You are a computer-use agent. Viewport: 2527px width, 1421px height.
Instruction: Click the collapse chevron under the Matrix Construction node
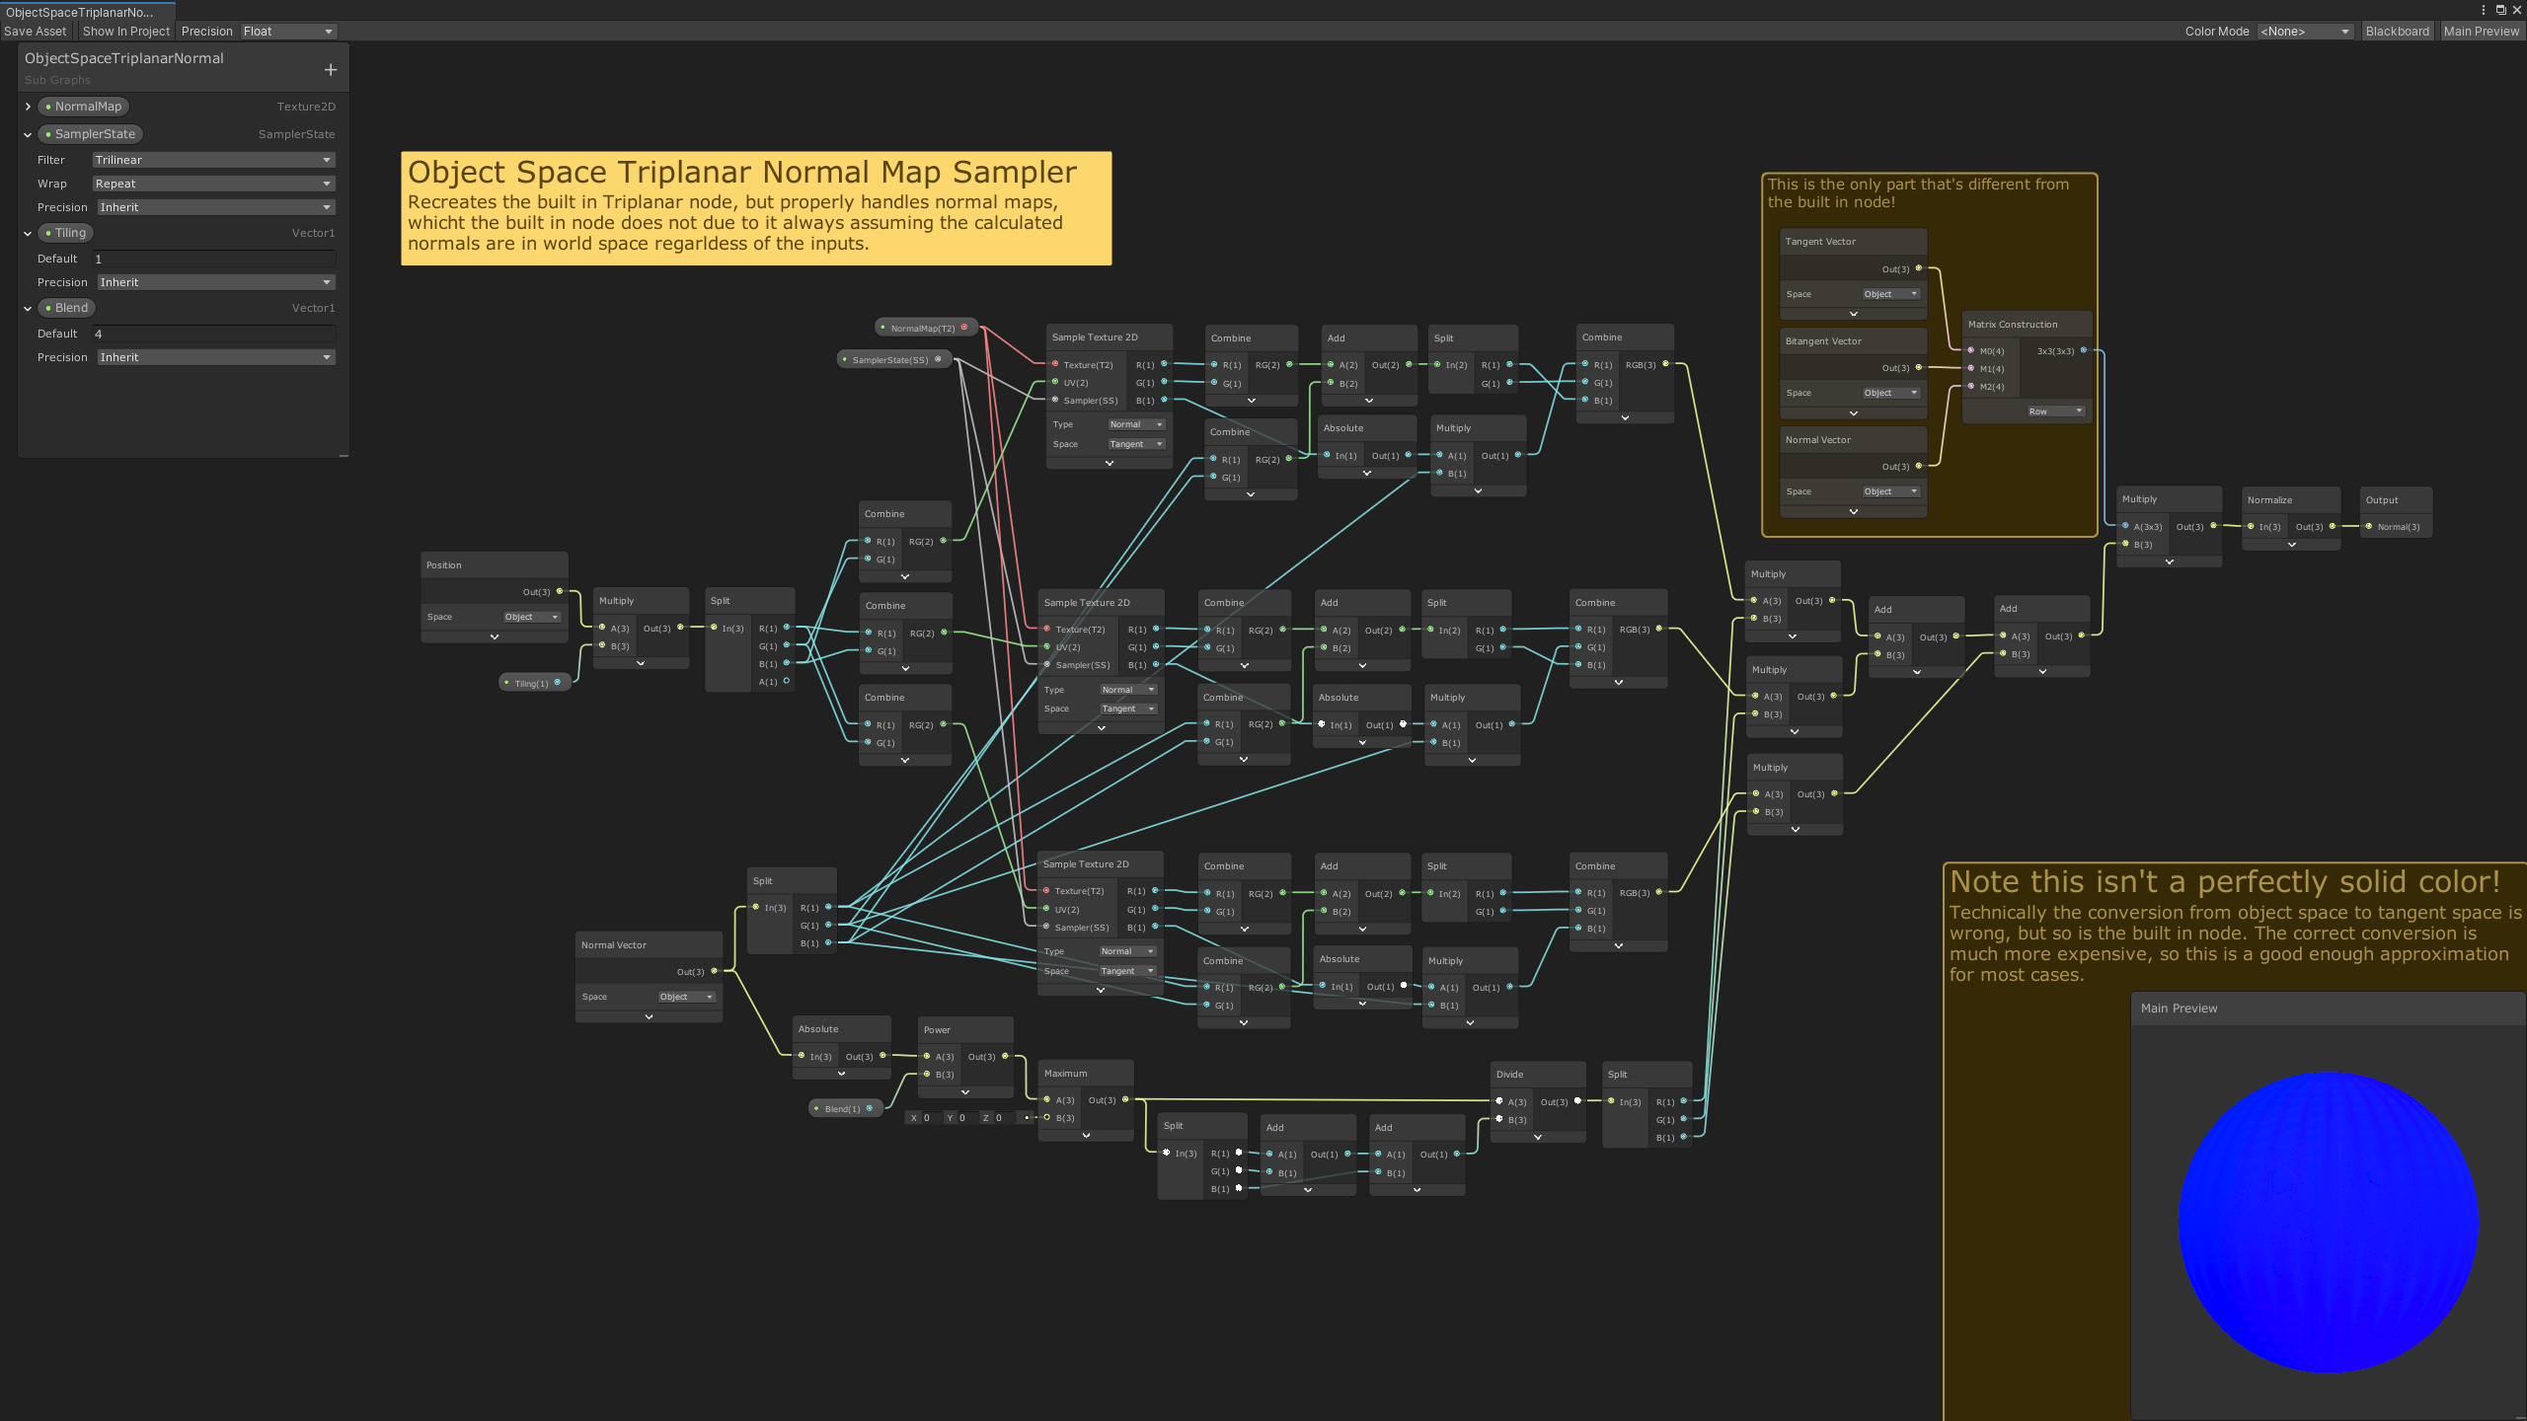point(2078,411)
